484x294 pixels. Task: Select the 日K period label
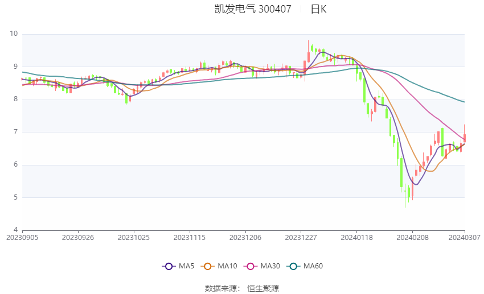tap(318, 9)
